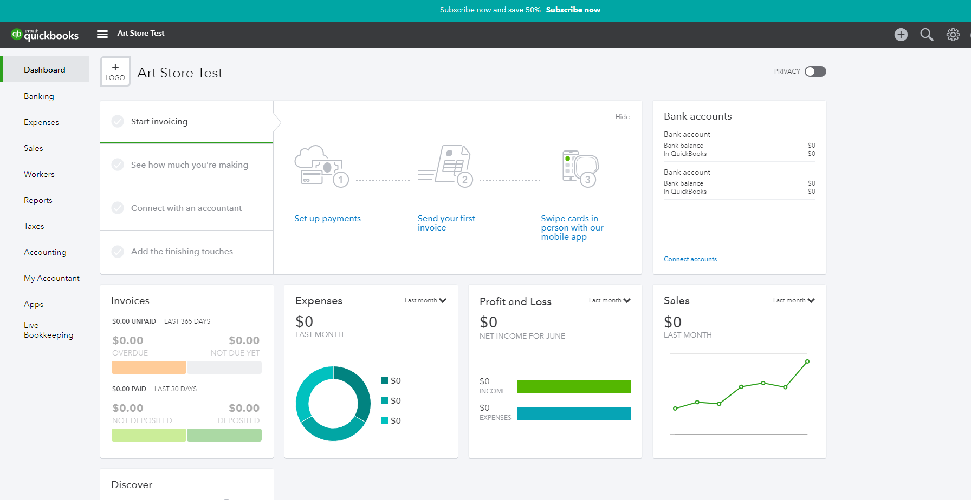This screenshot has width=971, height=500.
Task: Open the Sales 'Last month' dropdown
Action: coord(793,300)
